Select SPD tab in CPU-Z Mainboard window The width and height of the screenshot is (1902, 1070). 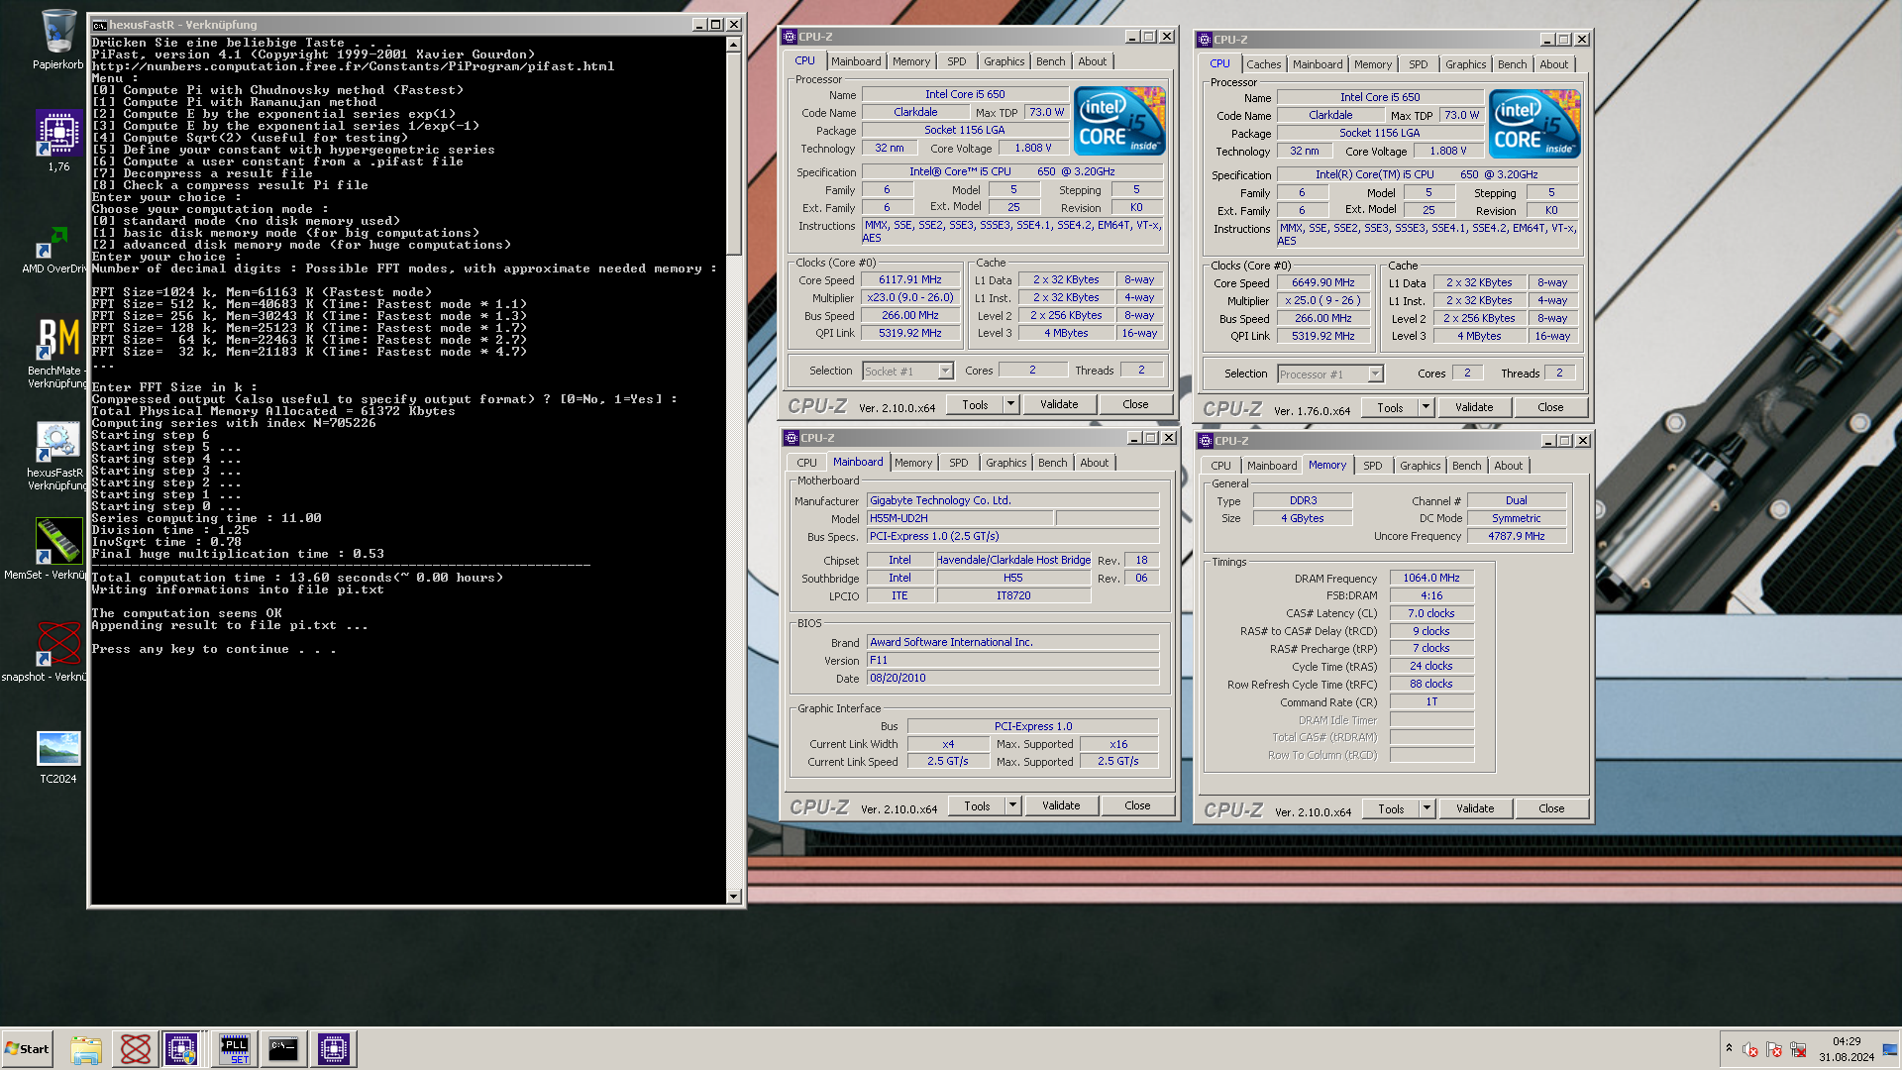958,463
